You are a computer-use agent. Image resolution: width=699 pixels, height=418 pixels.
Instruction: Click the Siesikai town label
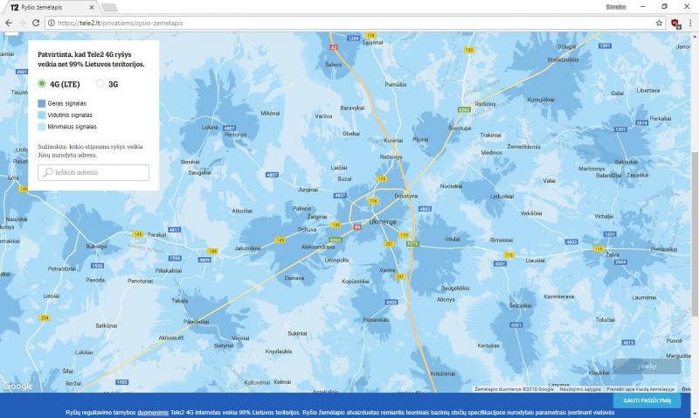[190, 162]
